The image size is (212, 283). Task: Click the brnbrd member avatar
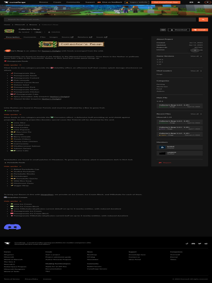coord(162,147)
